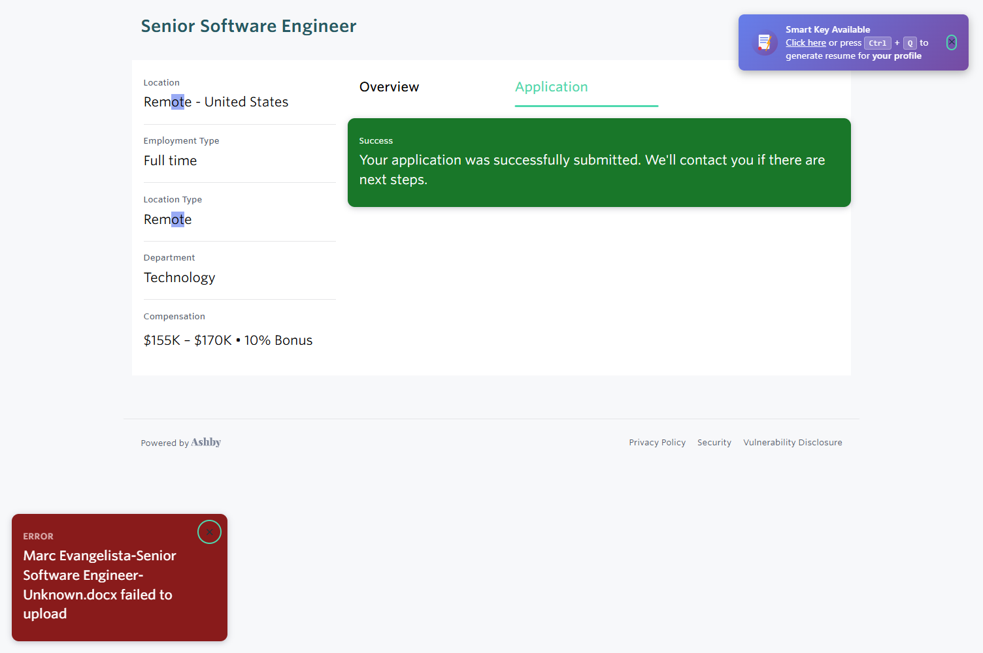The height and width of the screenshot is (653, 983).
Task: Close the Smart Key Available popup
Action: (952, 42)
